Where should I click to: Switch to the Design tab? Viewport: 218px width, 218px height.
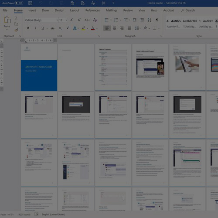click(x=59, y=10)
